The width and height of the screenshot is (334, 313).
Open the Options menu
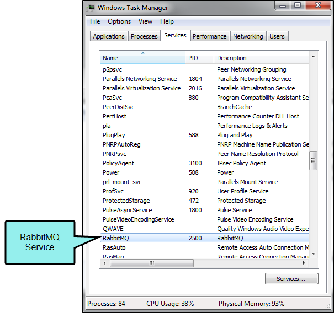[x=119, y=21]
